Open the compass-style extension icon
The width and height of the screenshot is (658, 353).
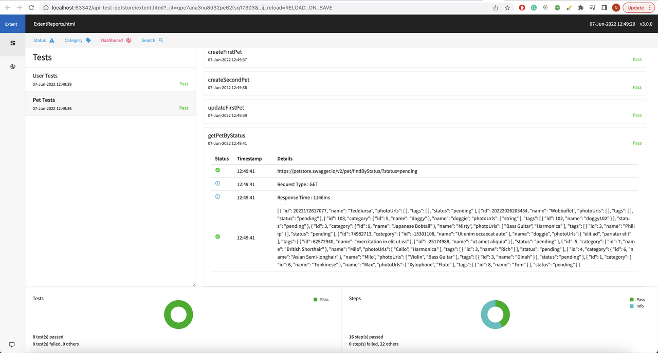coord(545,8)
